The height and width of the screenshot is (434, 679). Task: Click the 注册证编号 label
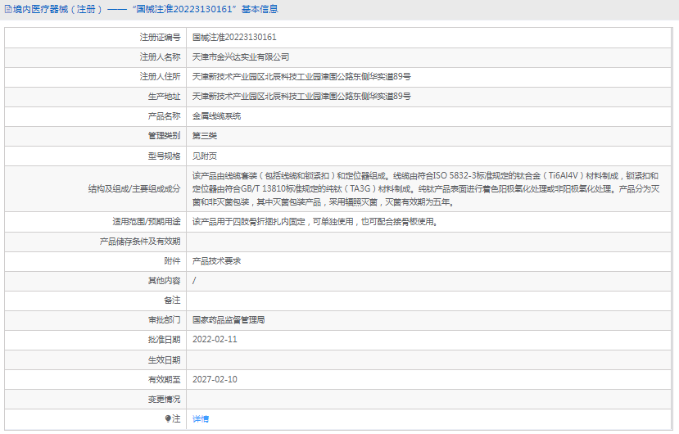(160, 37)
